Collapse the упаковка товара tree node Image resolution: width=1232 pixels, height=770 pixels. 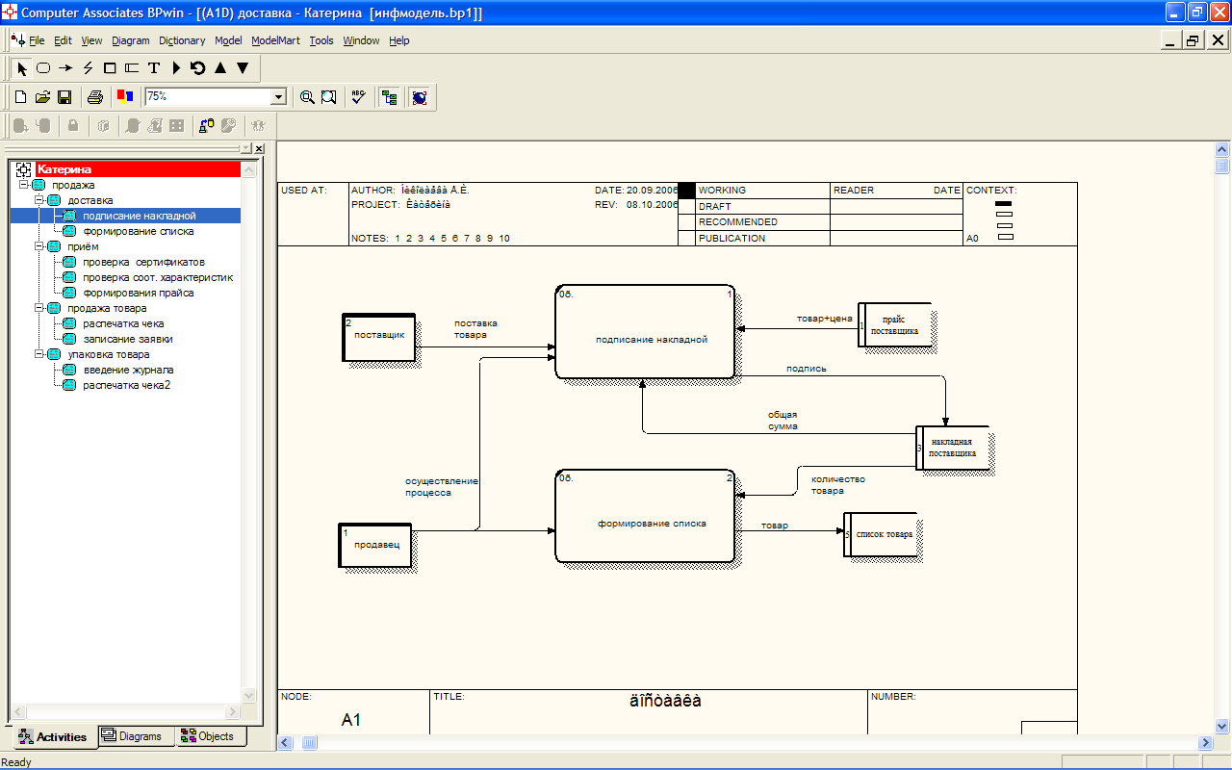pyautogui.click(x=39, y=354)
